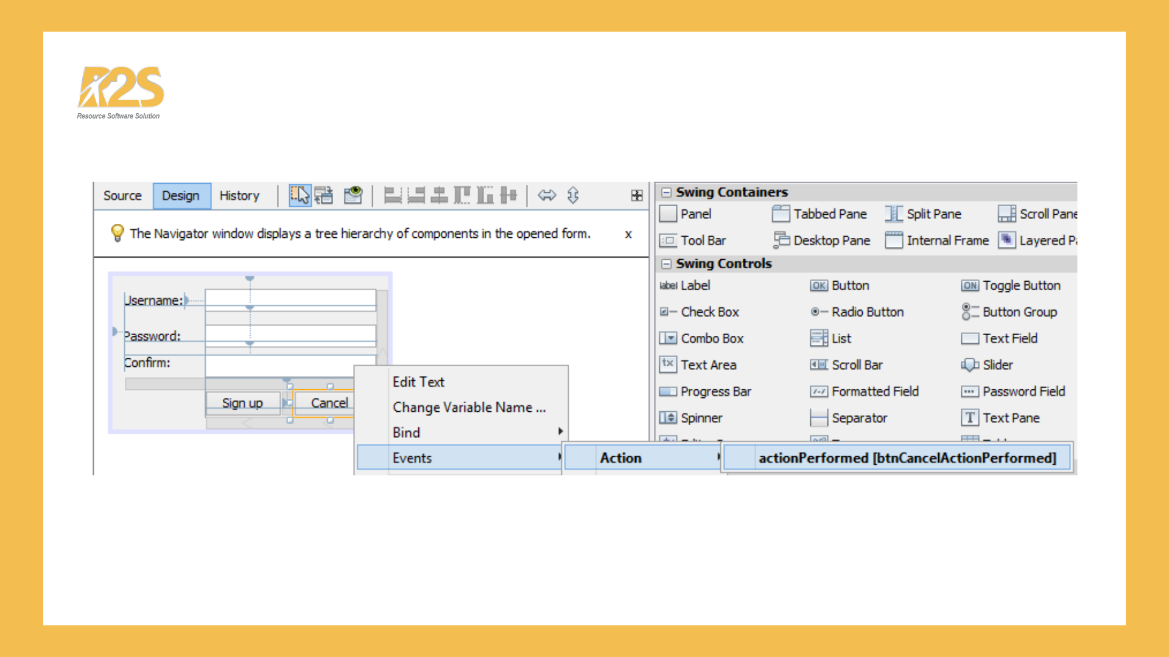
Task: Click the Connection Mode toolbar icon
Action: pyautogui.click(x=324, y=195)
